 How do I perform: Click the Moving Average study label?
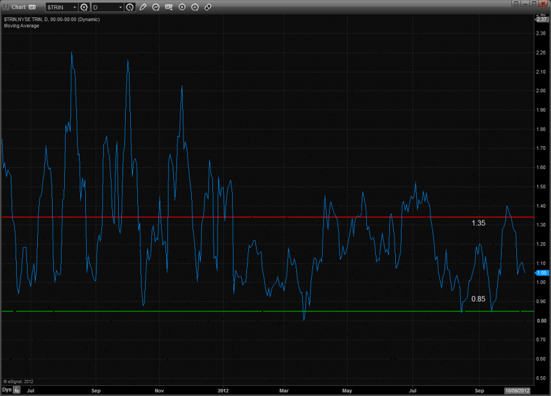[x=20, y=26]
